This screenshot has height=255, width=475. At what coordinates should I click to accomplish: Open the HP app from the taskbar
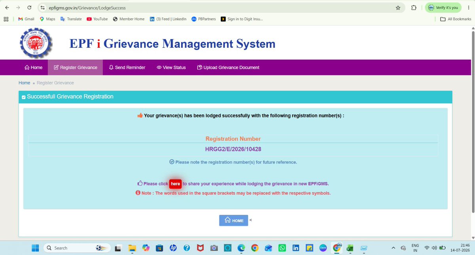[173, 248]
